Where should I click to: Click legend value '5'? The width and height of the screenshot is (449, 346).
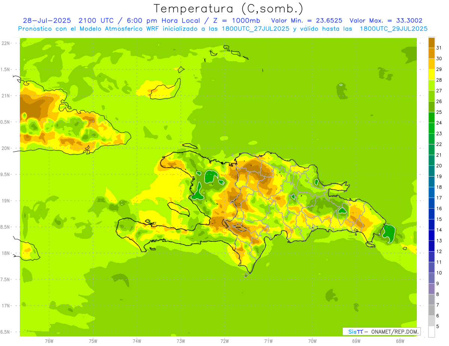pos(438,327)
